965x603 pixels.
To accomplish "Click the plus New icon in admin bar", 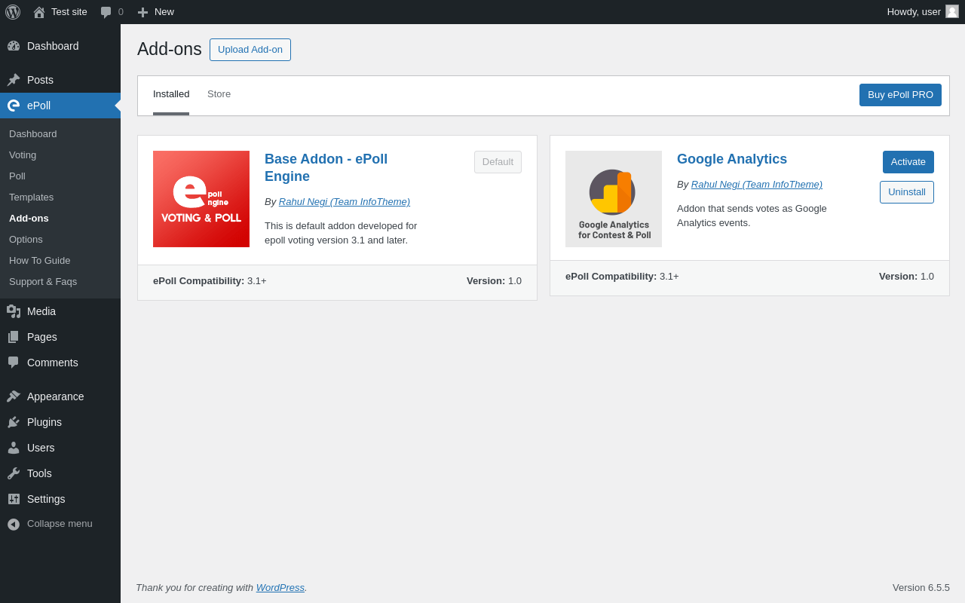I will click(x=142, y=12).
